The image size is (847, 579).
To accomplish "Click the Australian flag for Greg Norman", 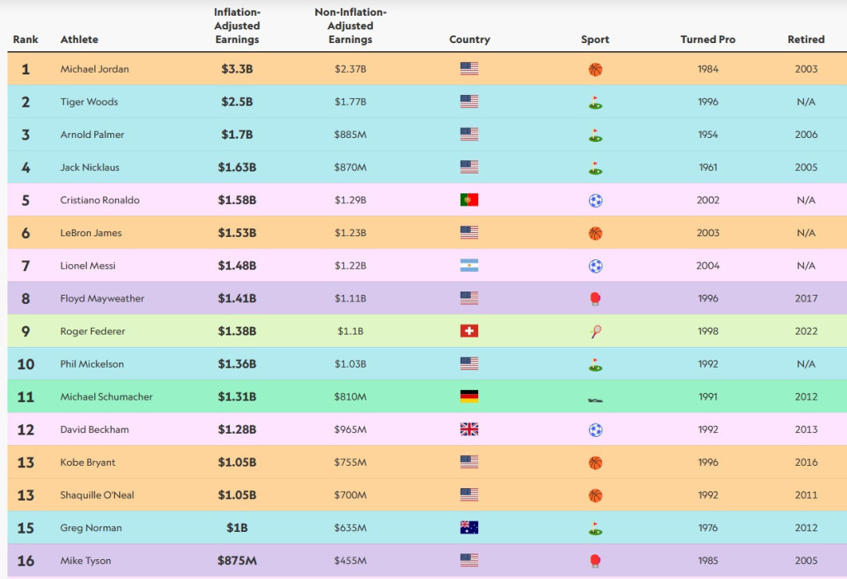I will pos(469,528).
